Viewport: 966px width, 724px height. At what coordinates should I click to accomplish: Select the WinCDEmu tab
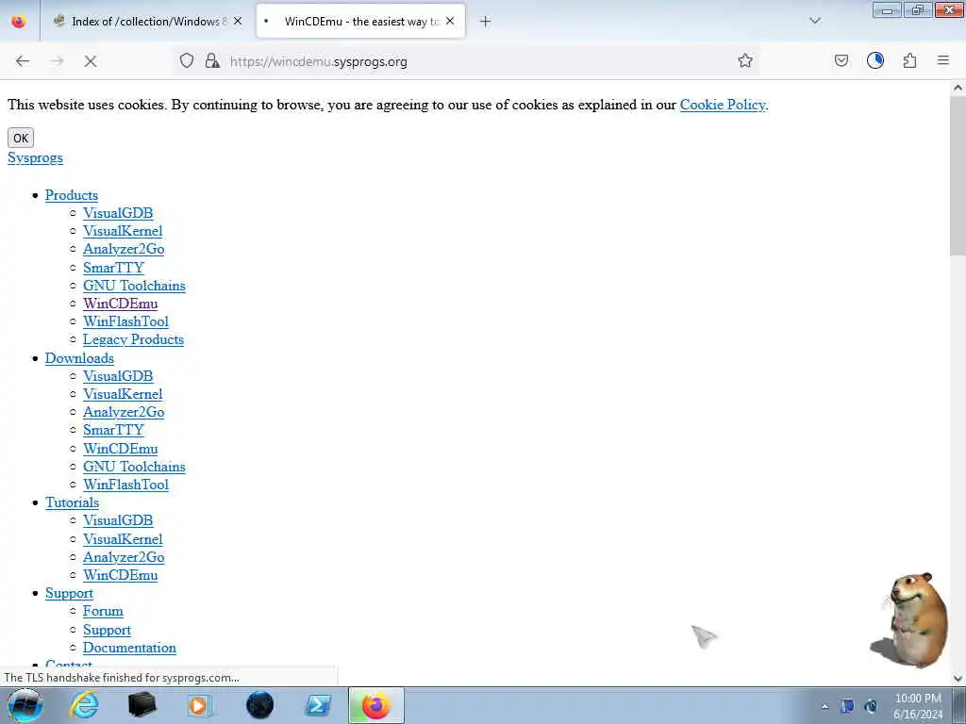click(x=360, y=22)
